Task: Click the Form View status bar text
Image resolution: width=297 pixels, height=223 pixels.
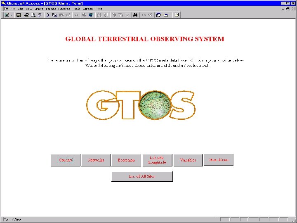Action: pyautogui.click(x=12, y=219)
